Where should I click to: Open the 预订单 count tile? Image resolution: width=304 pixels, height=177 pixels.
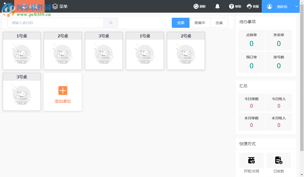pos(252,62)
